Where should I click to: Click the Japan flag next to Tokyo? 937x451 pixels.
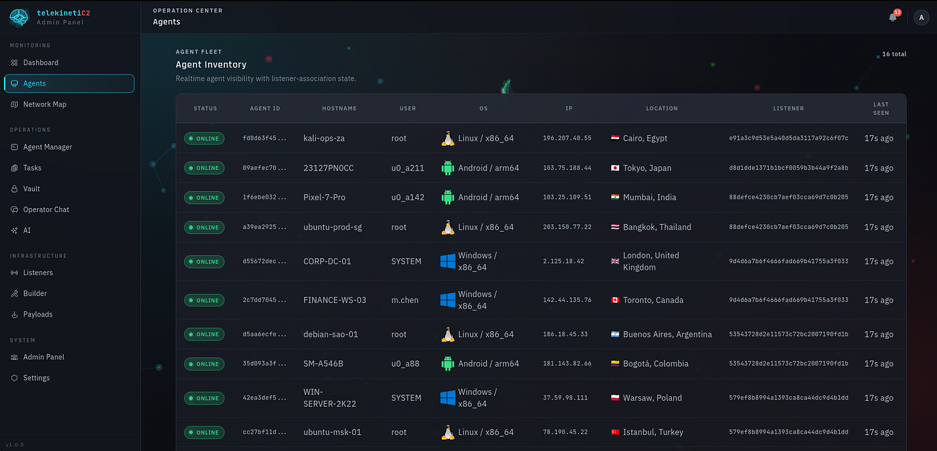[615, 168]
